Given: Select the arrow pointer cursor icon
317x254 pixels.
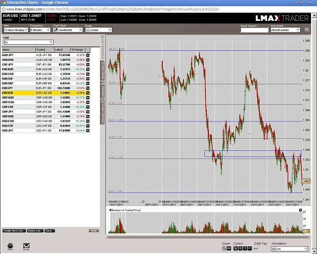Looking at the screenshot, I should [x=235, y=248].
